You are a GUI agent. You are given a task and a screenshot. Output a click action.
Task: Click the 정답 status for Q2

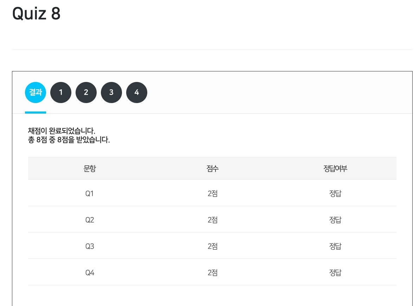pyautogui.click(x=335, y=220)
